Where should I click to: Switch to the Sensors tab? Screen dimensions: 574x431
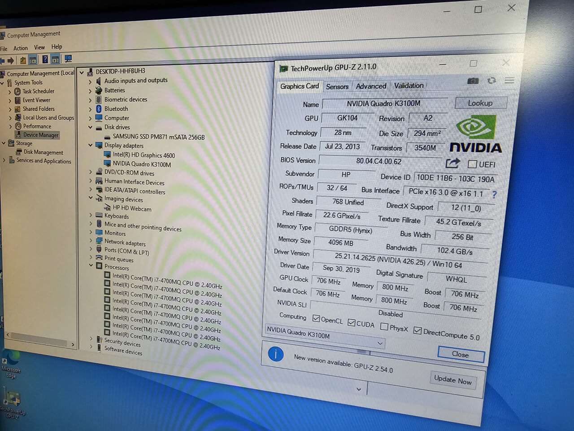click(x=337, y=87)
